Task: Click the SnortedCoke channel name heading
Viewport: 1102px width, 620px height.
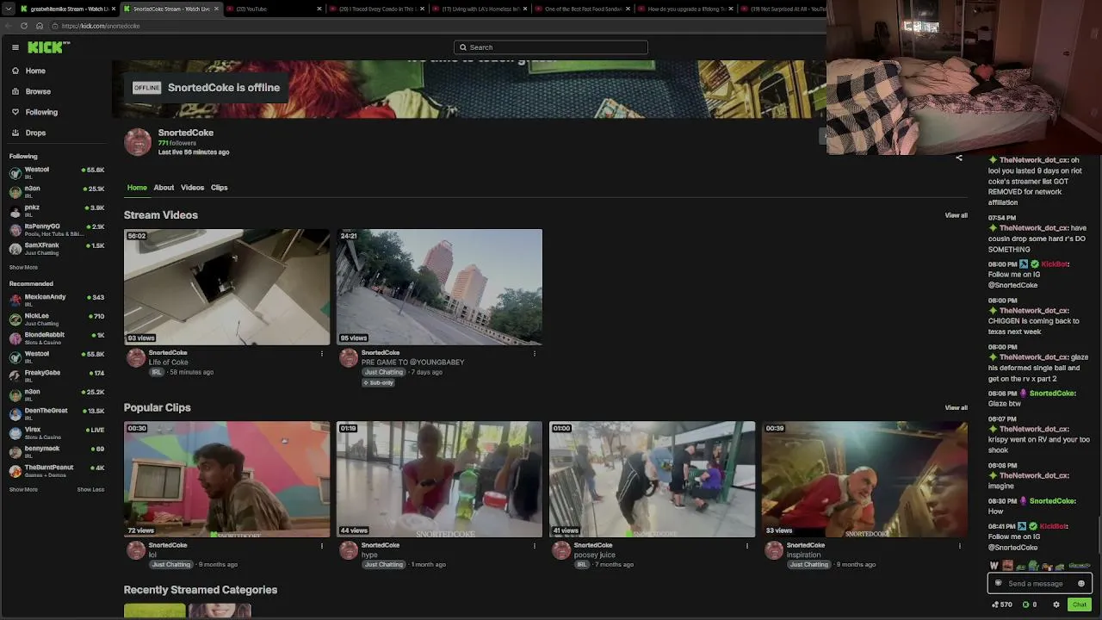Action: (x=186, y=133)
